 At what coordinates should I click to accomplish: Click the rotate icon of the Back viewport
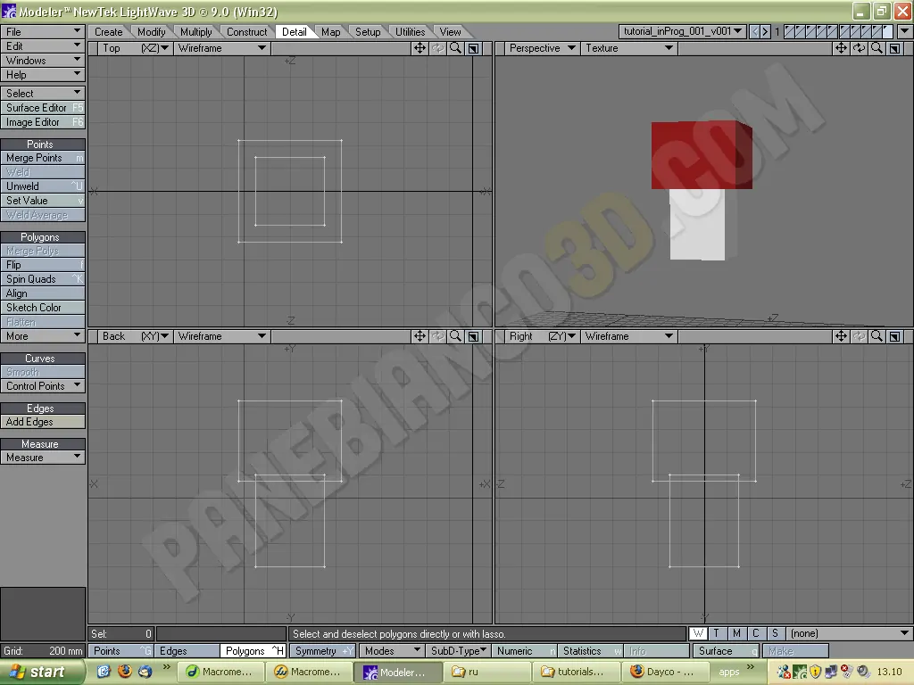(437, 336)
